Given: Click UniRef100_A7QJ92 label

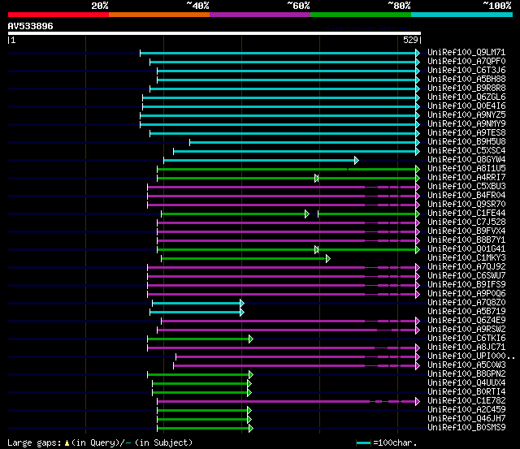Looking at the screenshot, I should point(466,267).
